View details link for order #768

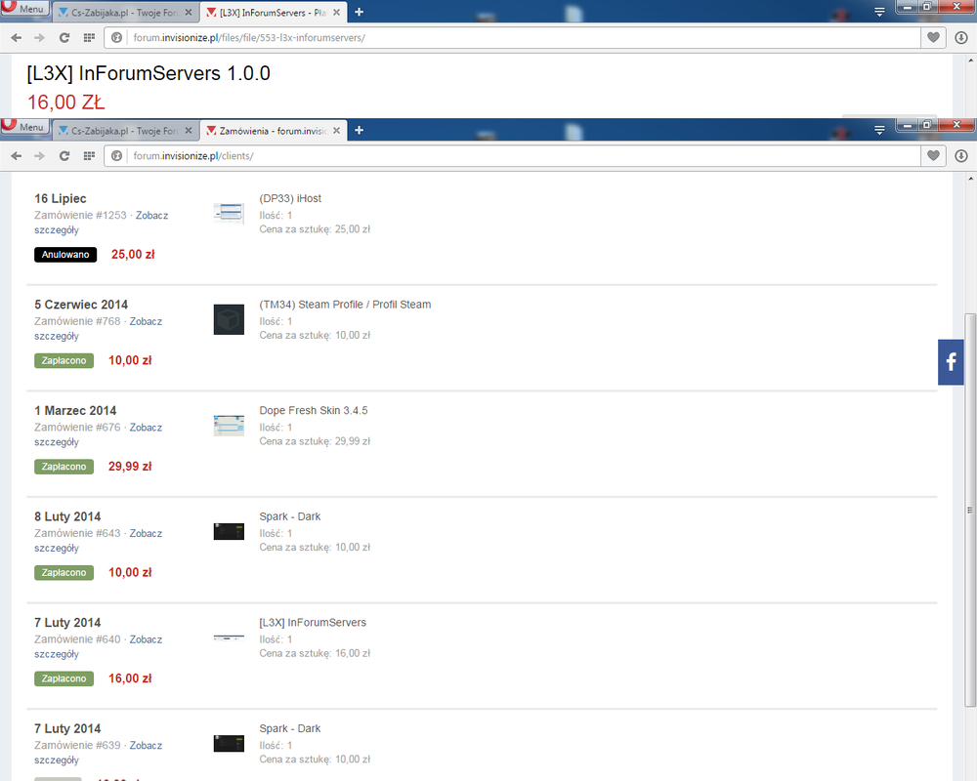click(x=146, y=321)
